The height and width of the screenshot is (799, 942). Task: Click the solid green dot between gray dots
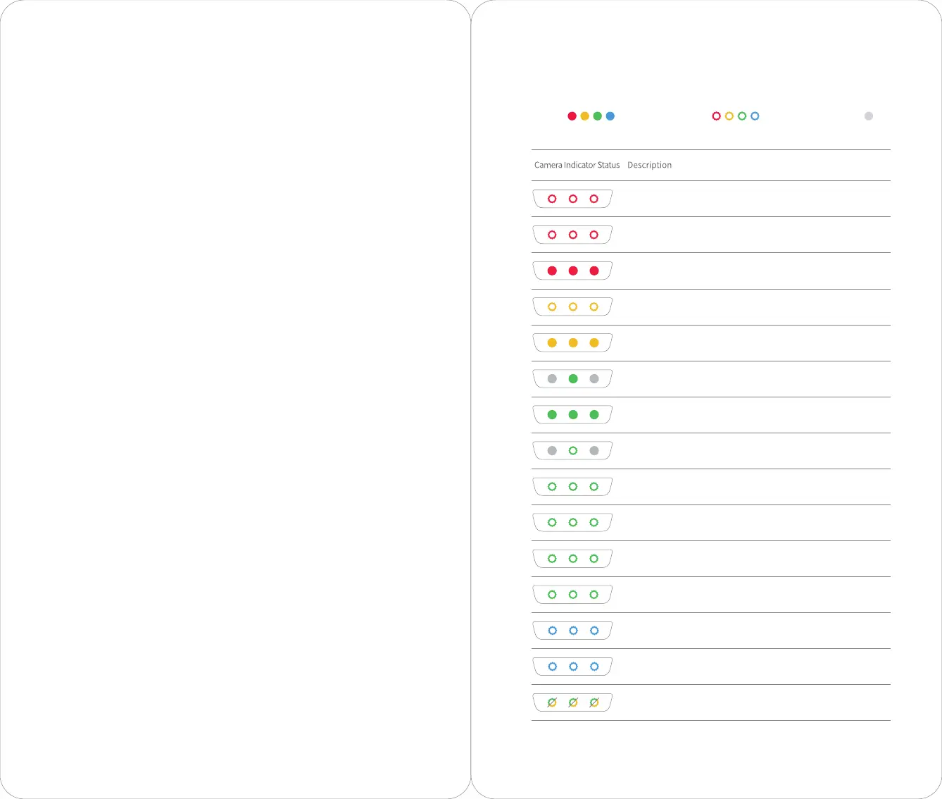[x=573, y=379]
